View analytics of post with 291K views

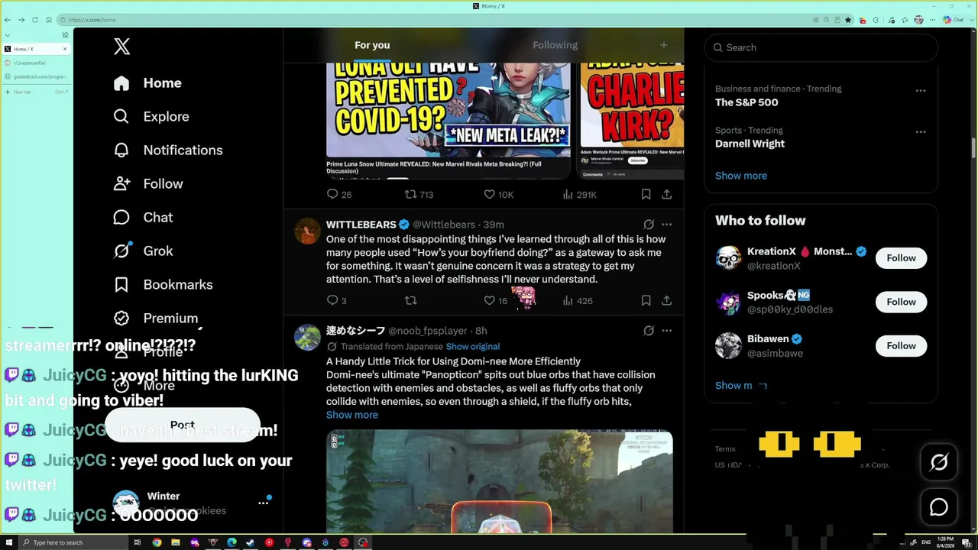(579, 195)
